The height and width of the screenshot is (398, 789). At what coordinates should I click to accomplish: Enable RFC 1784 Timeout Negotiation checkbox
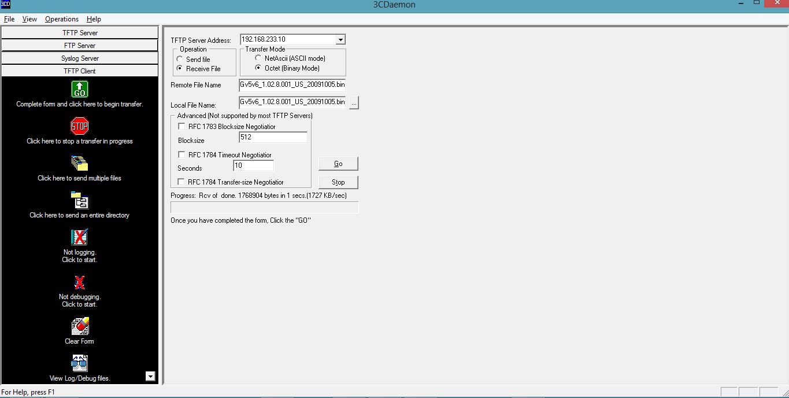click(181, 155)
